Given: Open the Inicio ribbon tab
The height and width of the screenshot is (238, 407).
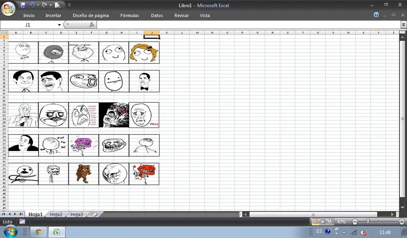Looking at the screenshot, I should 29,15.
